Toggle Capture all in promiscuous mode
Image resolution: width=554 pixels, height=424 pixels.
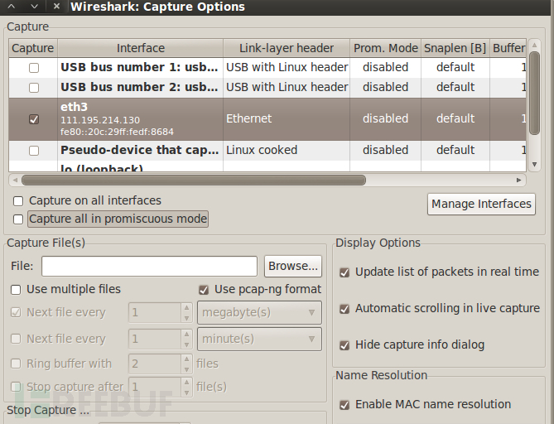pos(18,219)
